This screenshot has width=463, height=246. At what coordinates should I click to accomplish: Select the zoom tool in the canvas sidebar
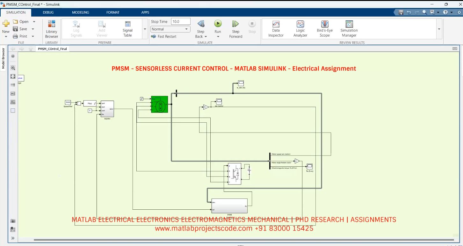coord(13,68)
